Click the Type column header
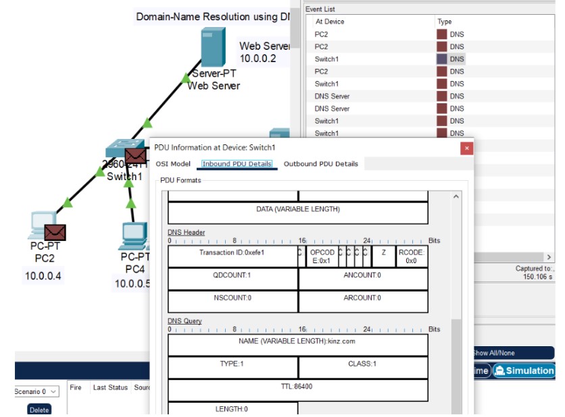This screenshot has height=417, width=565. (445, 22)
